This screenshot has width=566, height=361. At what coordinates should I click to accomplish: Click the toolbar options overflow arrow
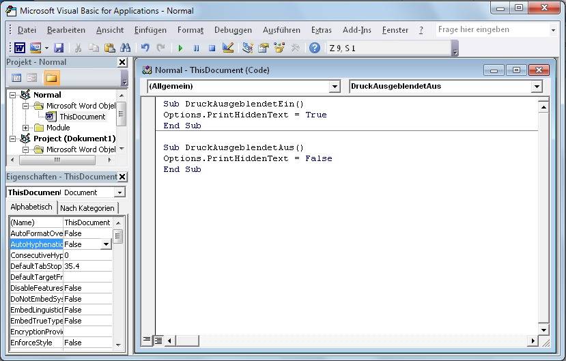[455, 48]
